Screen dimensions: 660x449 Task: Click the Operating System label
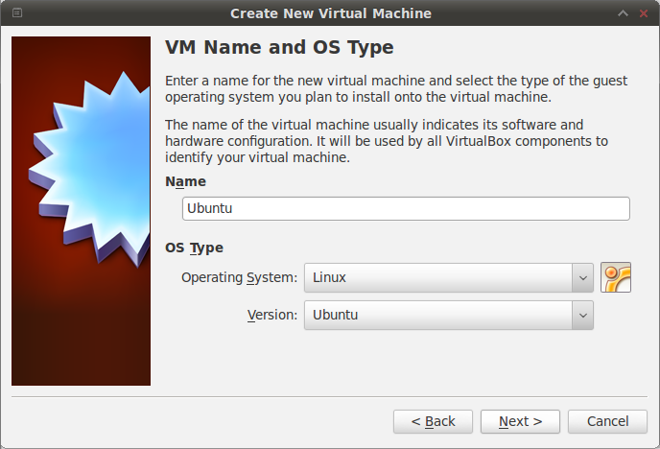[240, 278]
